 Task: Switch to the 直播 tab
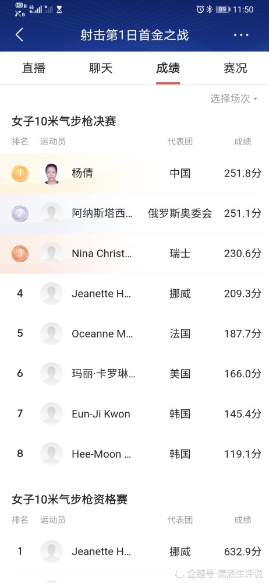click(x=34, y=68)
